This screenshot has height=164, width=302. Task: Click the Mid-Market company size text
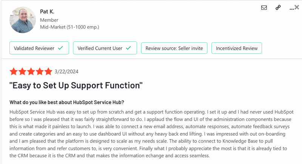tap(69, 27)
